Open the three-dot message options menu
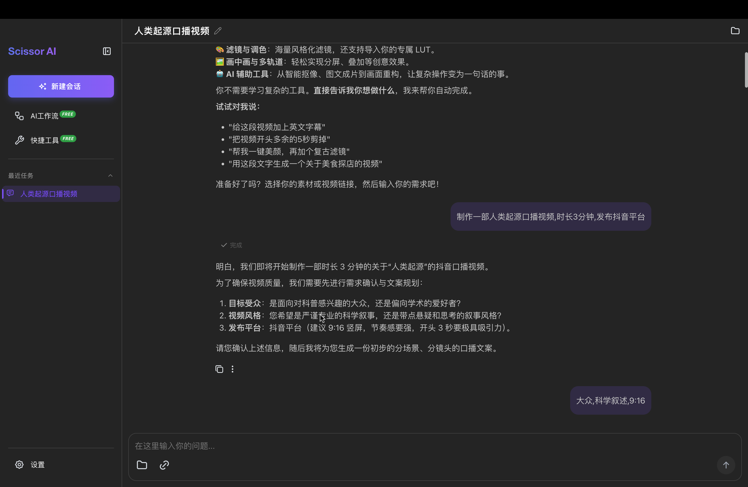 point(232,369)
